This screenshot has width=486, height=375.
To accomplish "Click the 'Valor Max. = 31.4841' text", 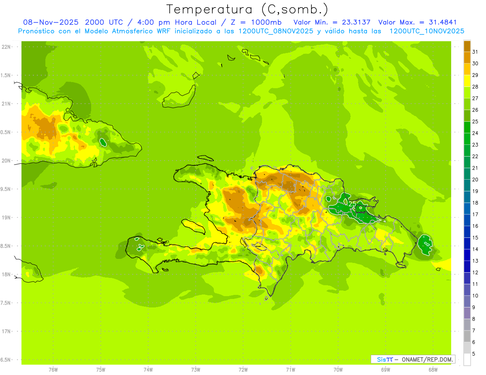I will coord(417,22).
